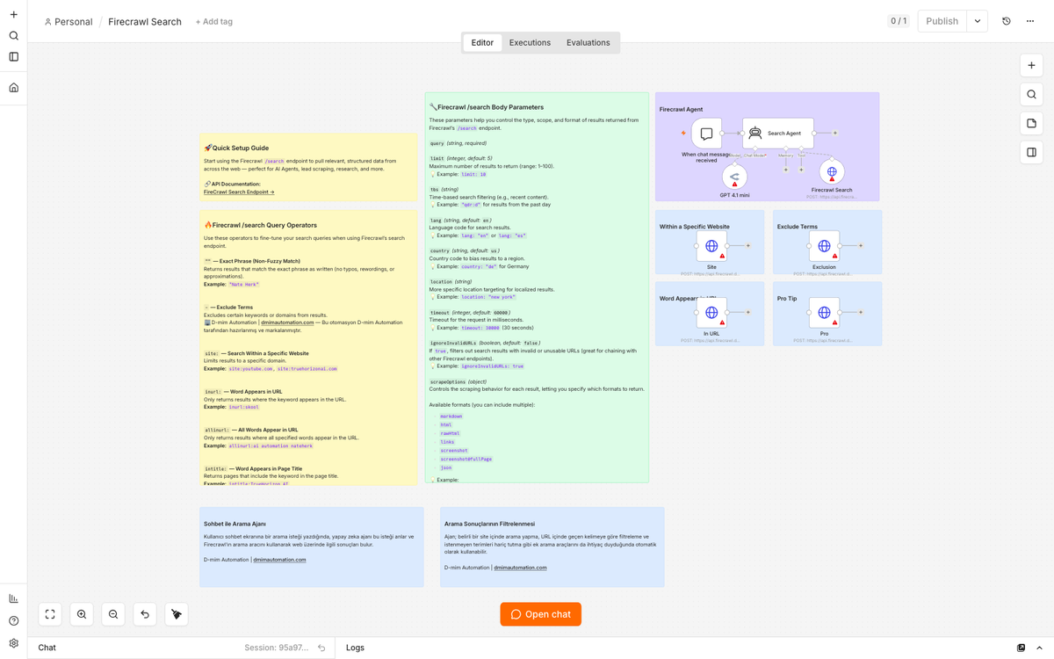The width and height of the screenshot is (1054, 659).
Task: Click plus connector after Exclusion node
Action: [x=861, y=246]
